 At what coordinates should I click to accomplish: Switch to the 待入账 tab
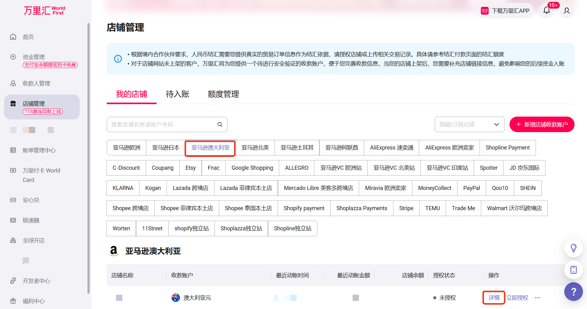tap(177, 94)
